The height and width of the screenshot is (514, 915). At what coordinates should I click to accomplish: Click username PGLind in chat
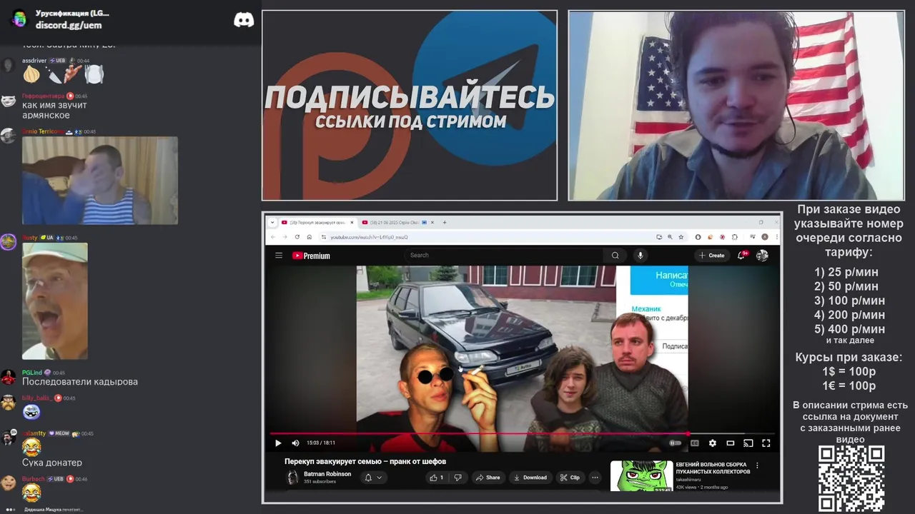32,373
